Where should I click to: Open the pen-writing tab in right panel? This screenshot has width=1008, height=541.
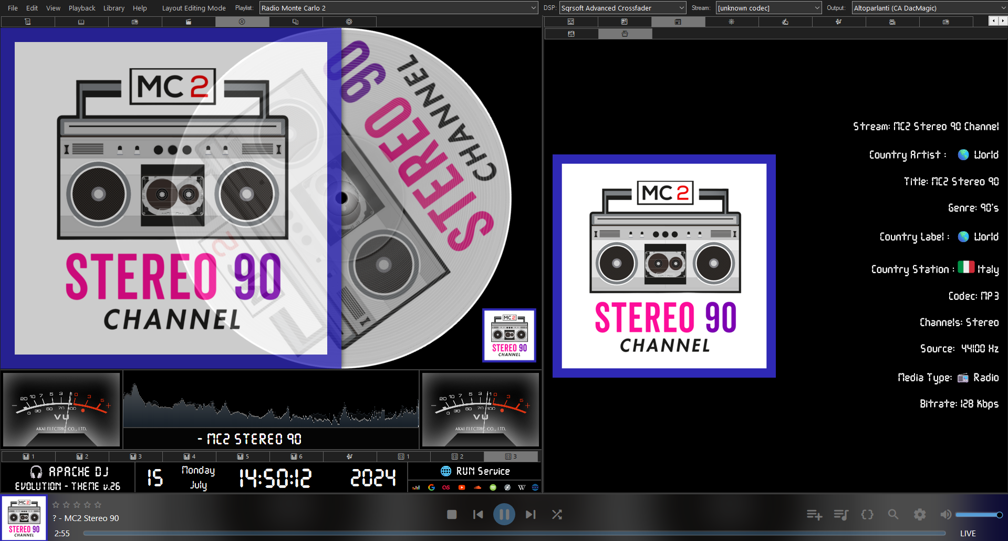(x=785, y=22)
